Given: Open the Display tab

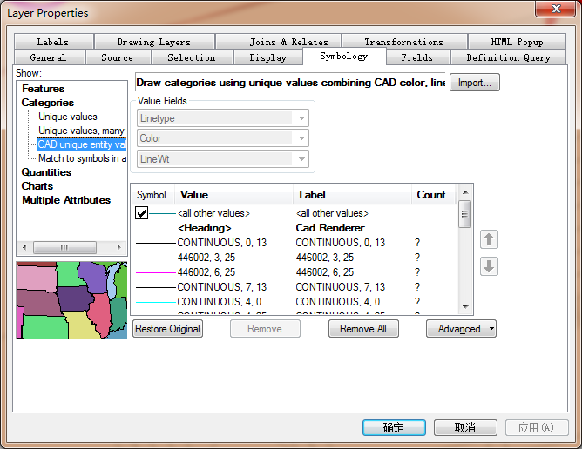Looking at the screenshot, I should 268,57.
